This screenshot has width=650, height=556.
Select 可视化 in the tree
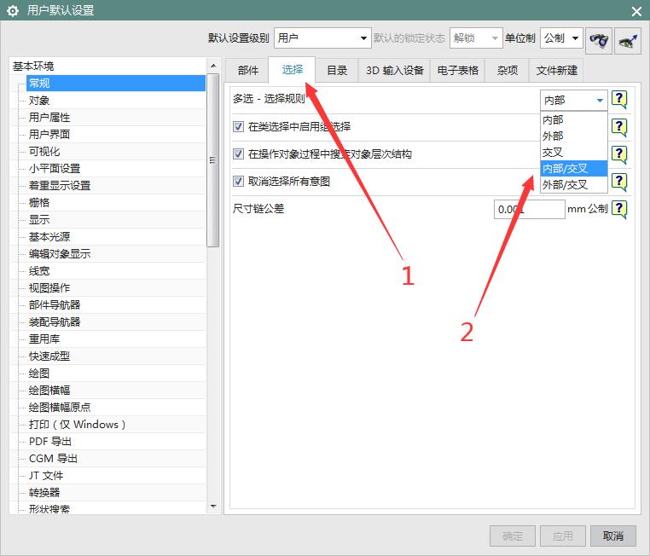(x=44, y=151)
